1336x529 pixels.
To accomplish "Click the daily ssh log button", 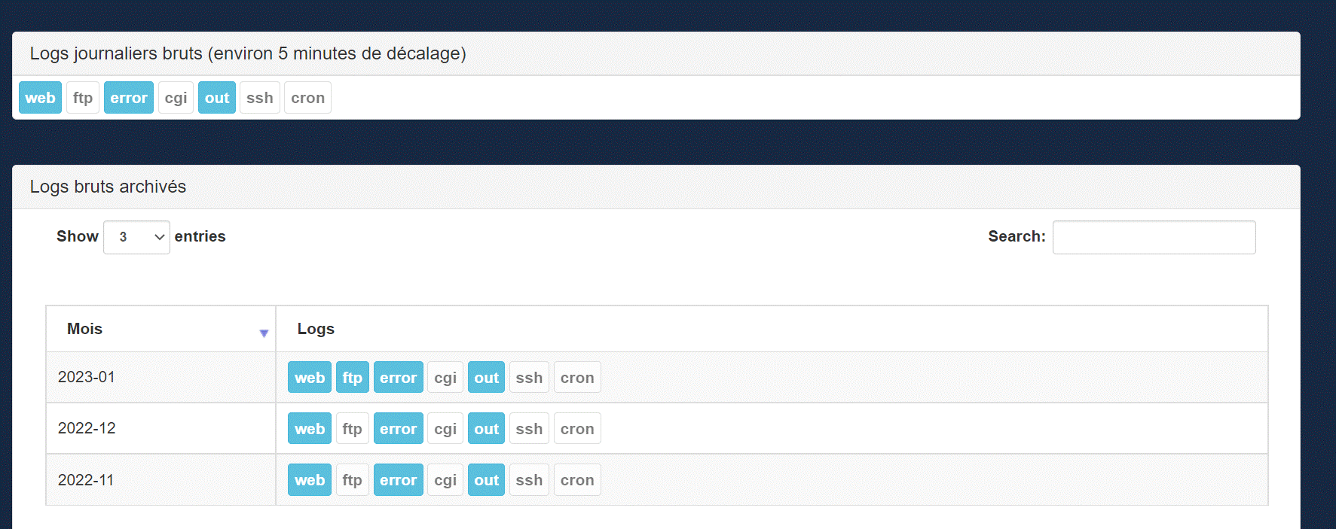I will point(260,98).
